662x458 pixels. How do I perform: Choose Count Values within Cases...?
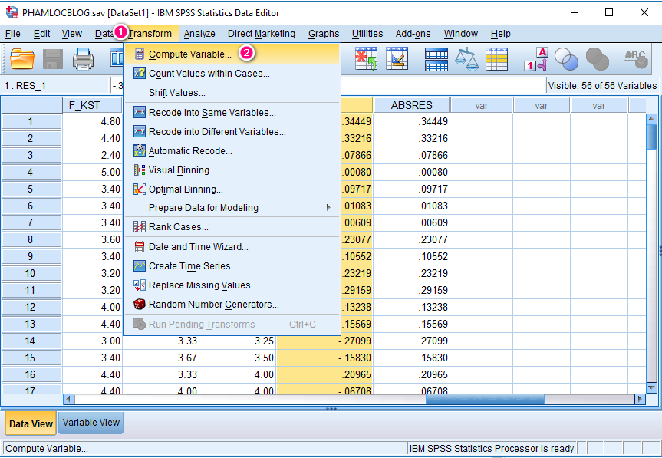(x=232, y=74)
